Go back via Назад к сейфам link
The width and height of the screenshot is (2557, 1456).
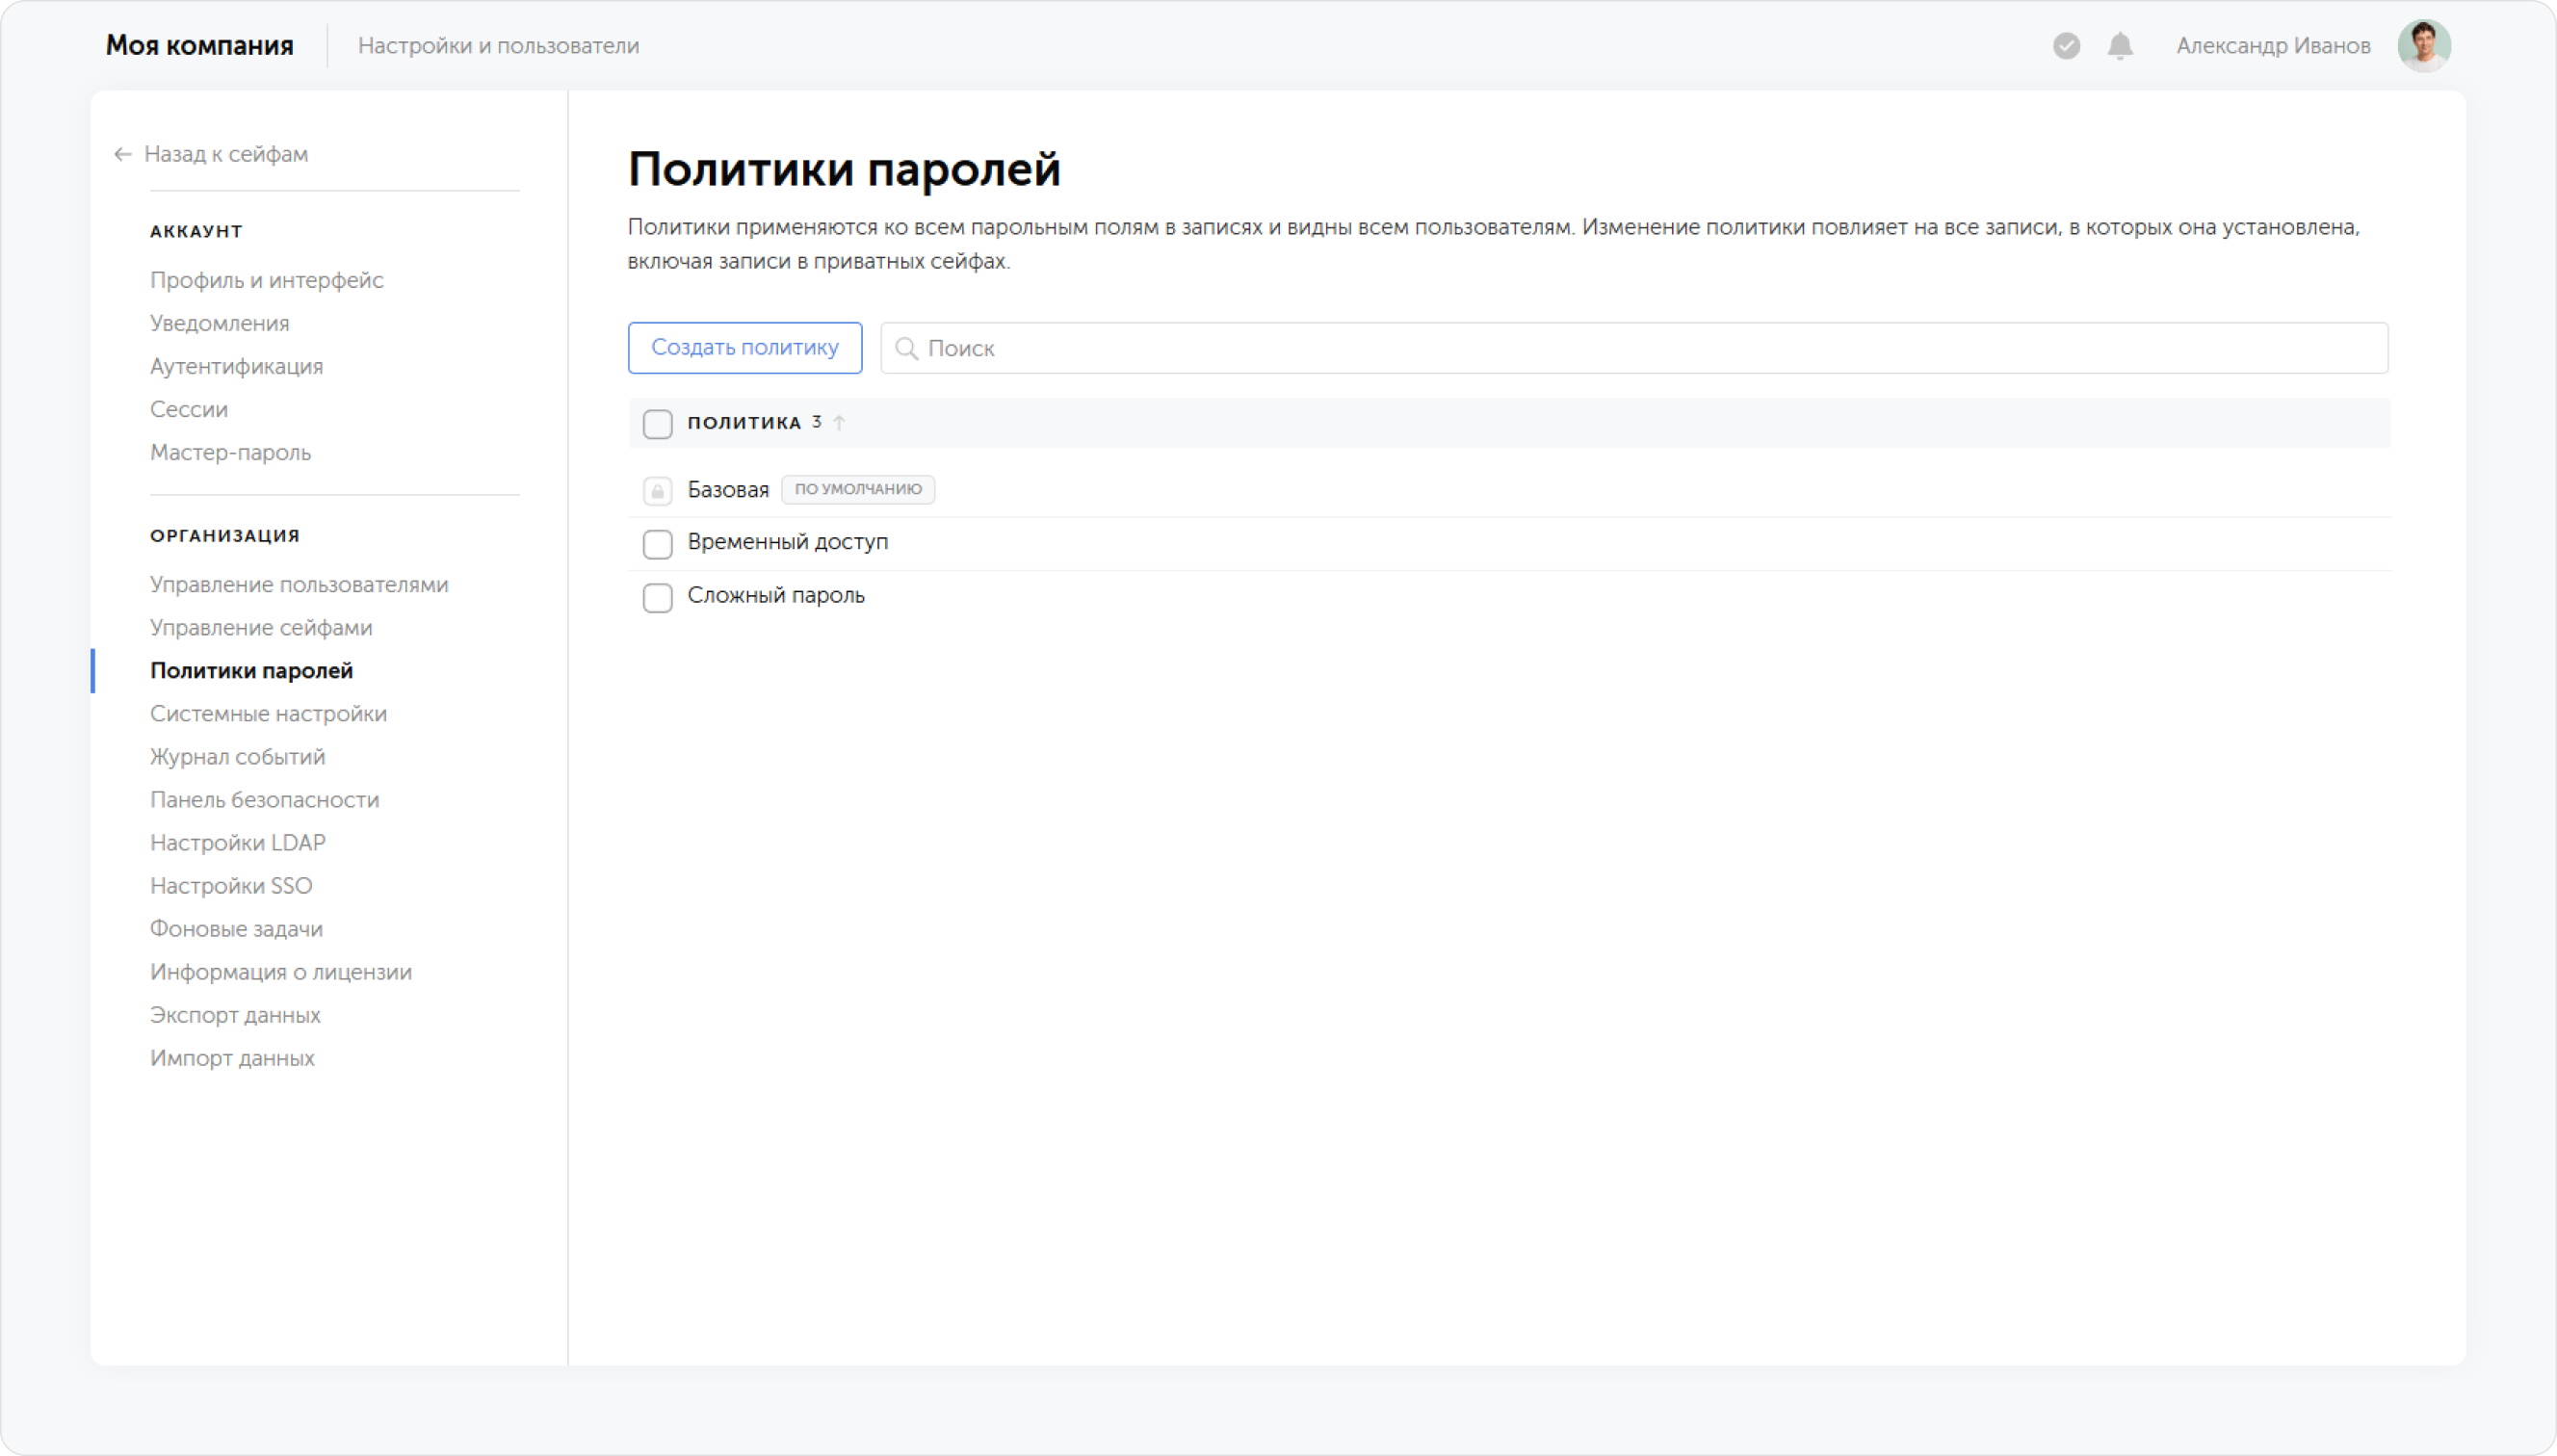226,154
